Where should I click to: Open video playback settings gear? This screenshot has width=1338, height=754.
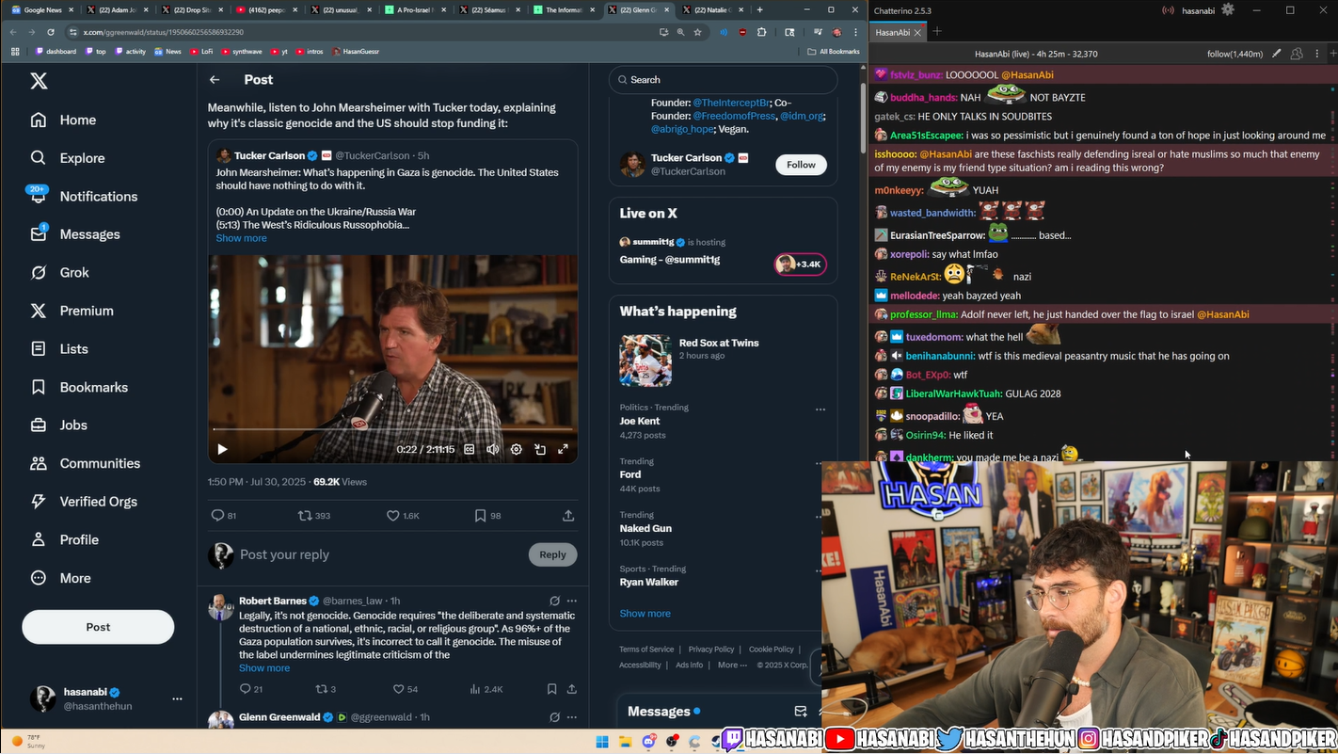pyautogui.click(x=516, y=449)
